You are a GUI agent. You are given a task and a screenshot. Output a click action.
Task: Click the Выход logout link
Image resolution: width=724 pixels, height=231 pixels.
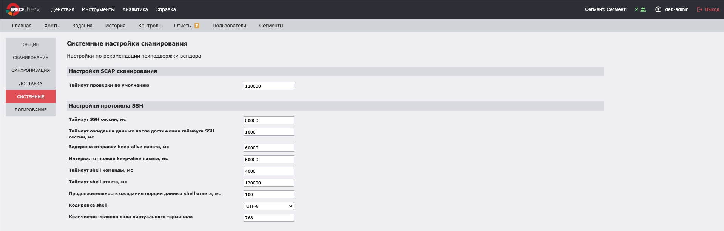click(712, 9)
